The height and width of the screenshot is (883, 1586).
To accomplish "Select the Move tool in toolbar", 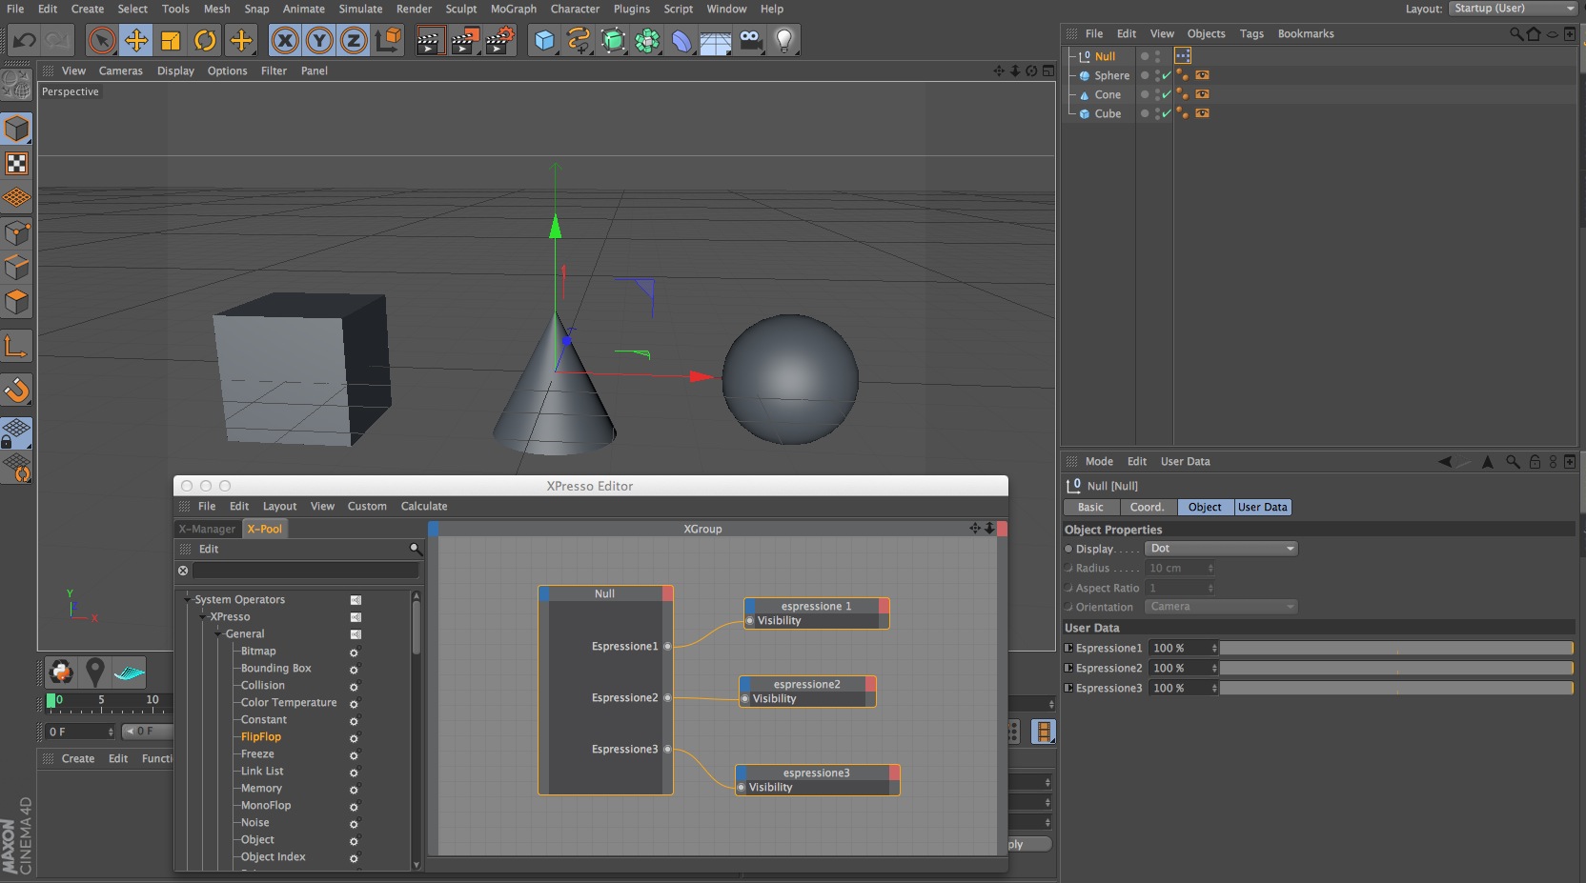I will tap(136, 40).
